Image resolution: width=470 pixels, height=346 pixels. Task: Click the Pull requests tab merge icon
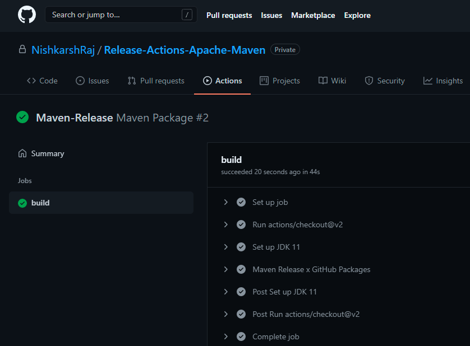[132, 81]
